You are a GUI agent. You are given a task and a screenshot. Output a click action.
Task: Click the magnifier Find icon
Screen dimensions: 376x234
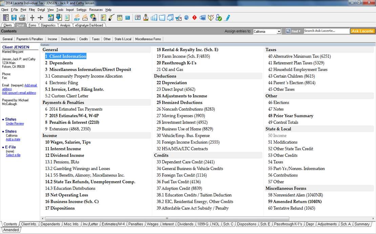pyautogui.click(x=288, y=31)
